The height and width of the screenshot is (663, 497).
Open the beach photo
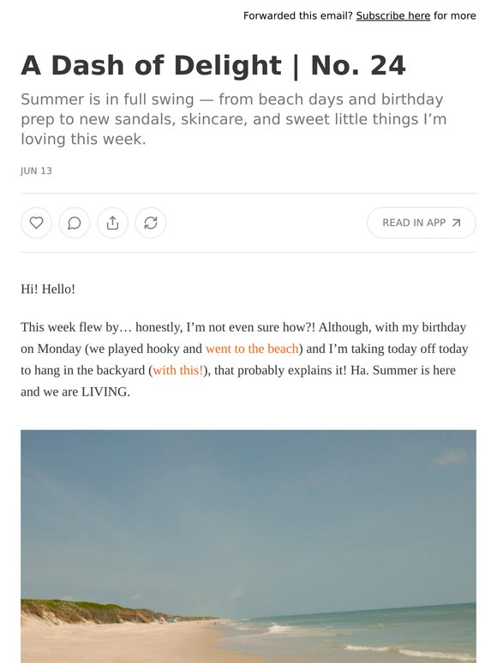(248, 547)
